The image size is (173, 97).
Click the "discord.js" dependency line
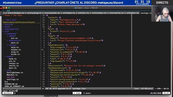[64, 50]
